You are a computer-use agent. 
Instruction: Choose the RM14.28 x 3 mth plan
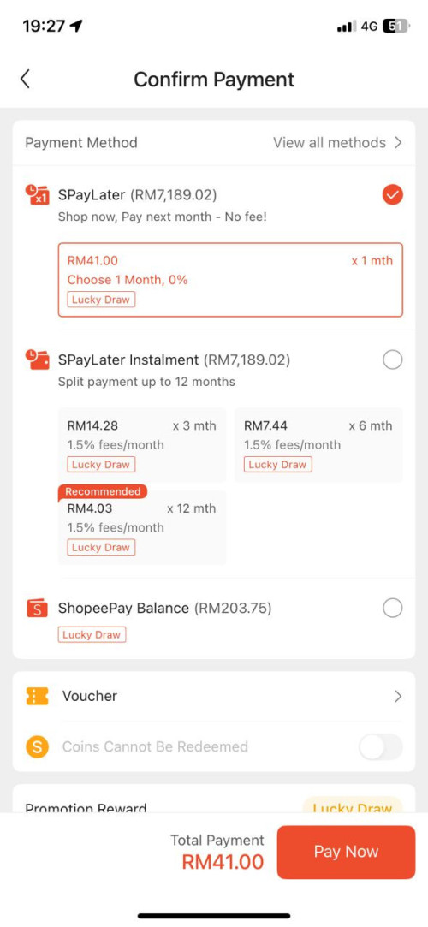point(142,445)
